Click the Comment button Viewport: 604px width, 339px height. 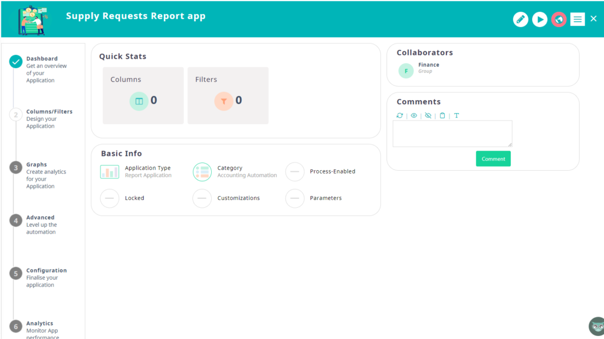(493, 158)
